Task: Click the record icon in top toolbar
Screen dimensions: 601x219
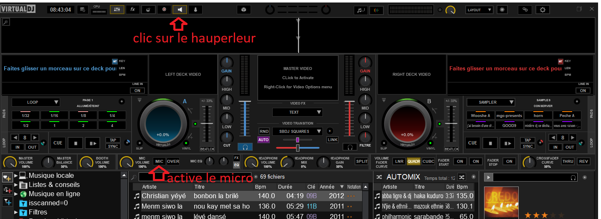Action: [164, 9]
